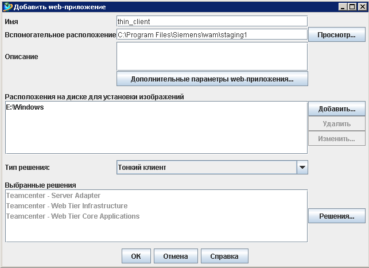Open help via Справка button

click(x=224, y=256)
